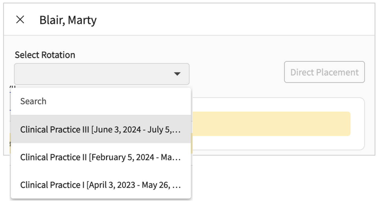Click the truncated ellipsis of Clinical Practice I

coord(177,186)
